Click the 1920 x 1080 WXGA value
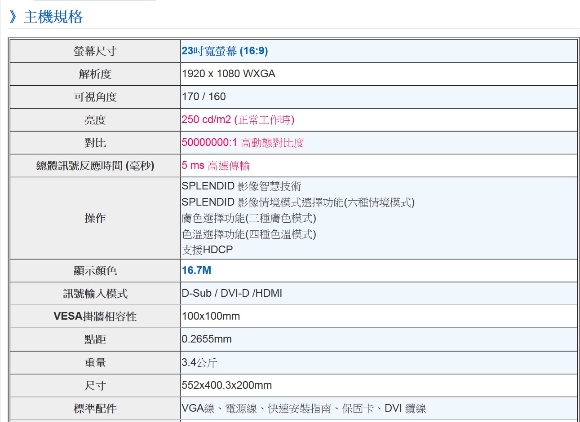The image size is (580, 422). click(x=228, y=74)
